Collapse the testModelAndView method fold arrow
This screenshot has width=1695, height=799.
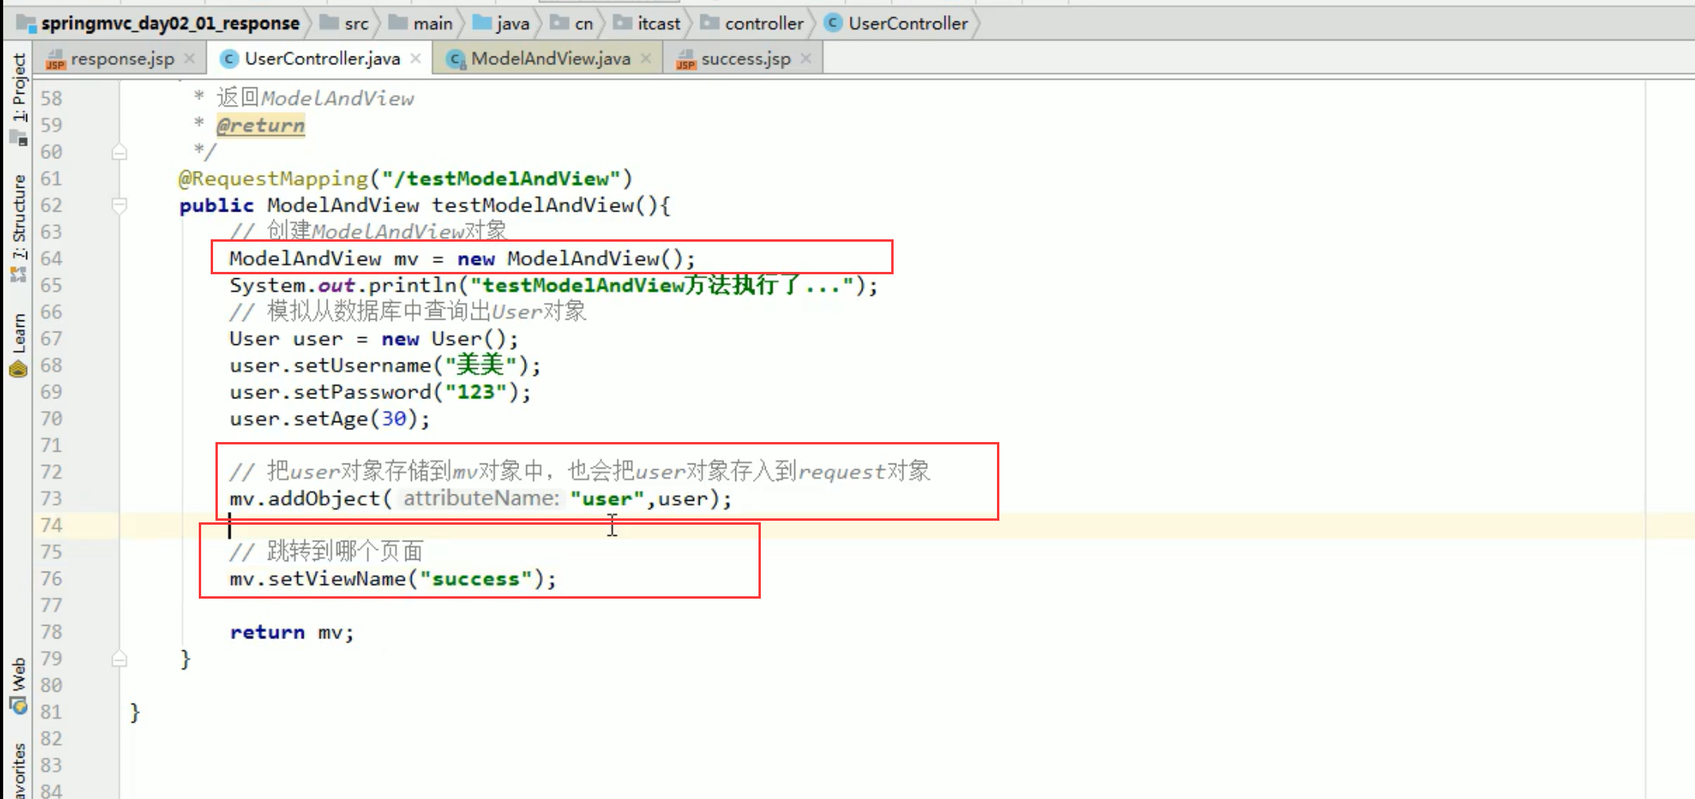click(119, 204)
